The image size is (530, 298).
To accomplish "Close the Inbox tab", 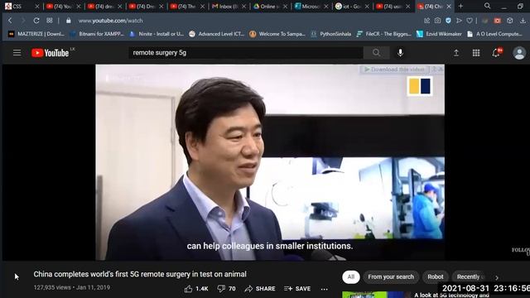I will pyautogui.click(x=243, y=6).
